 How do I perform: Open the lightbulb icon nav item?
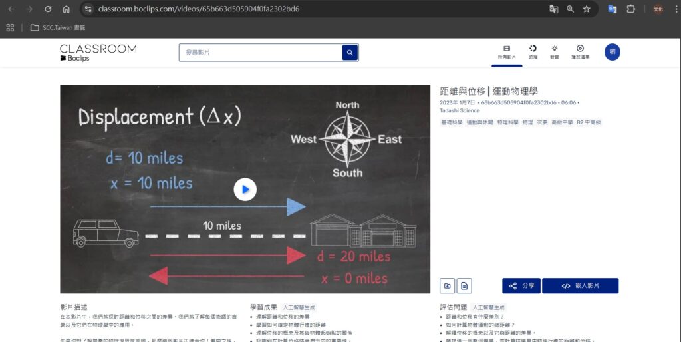[554, 52]
